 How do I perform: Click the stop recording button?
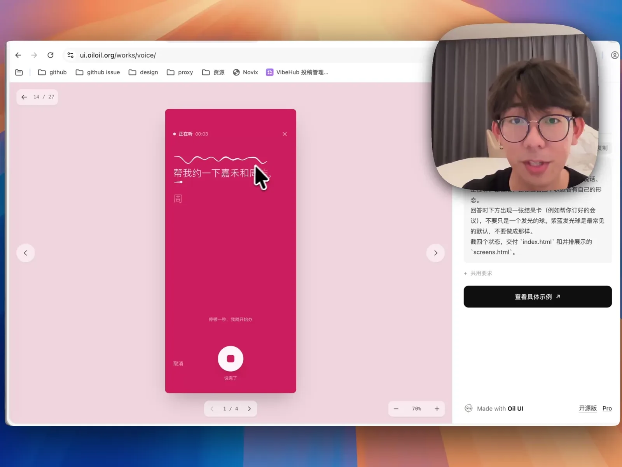coord(231,358)
